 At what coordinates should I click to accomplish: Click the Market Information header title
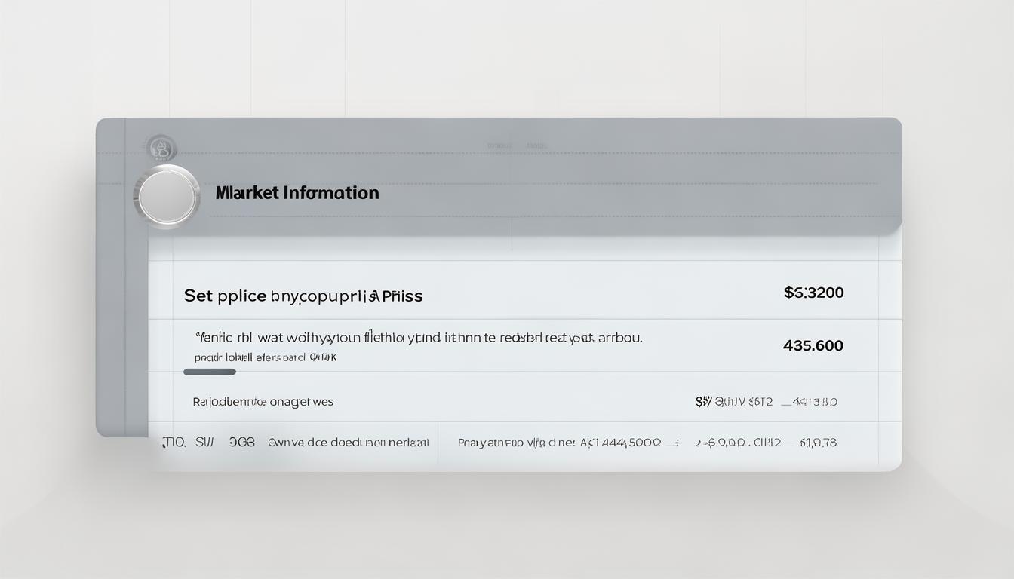pos(297,193)
